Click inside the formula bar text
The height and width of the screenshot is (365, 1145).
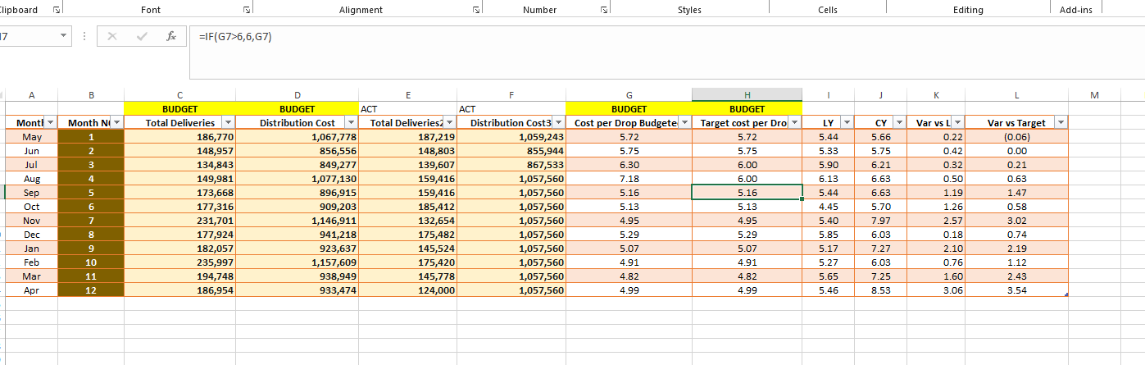click(234, 37)
